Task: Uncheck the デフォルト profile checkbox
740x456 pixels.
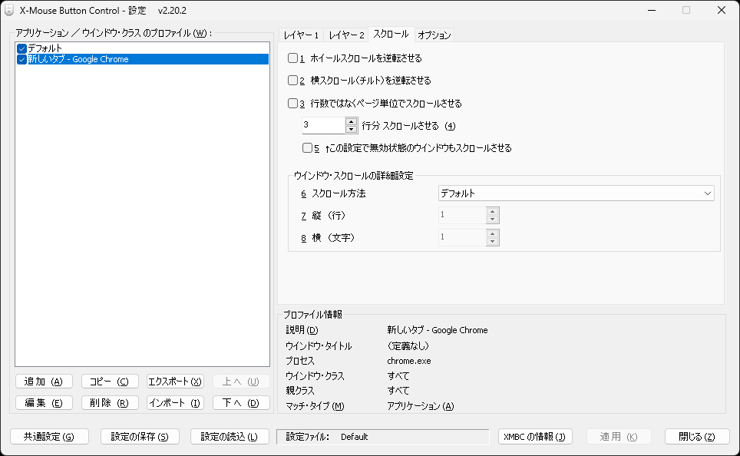Action: coord(21,47)
